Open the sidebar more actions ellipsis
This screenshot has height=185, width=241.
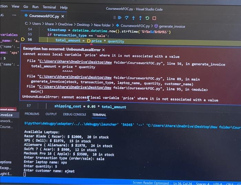click(x=14, y=15)
